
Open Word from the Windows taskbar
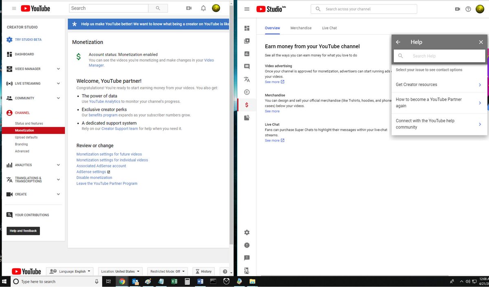click(x=200, y=281)
